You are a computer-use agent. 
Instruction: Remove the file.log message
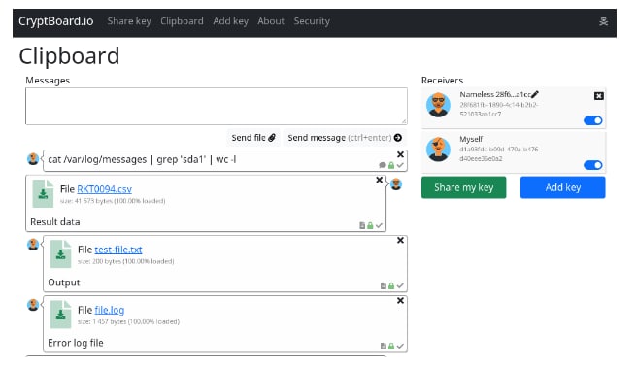(x=400, y=301)
